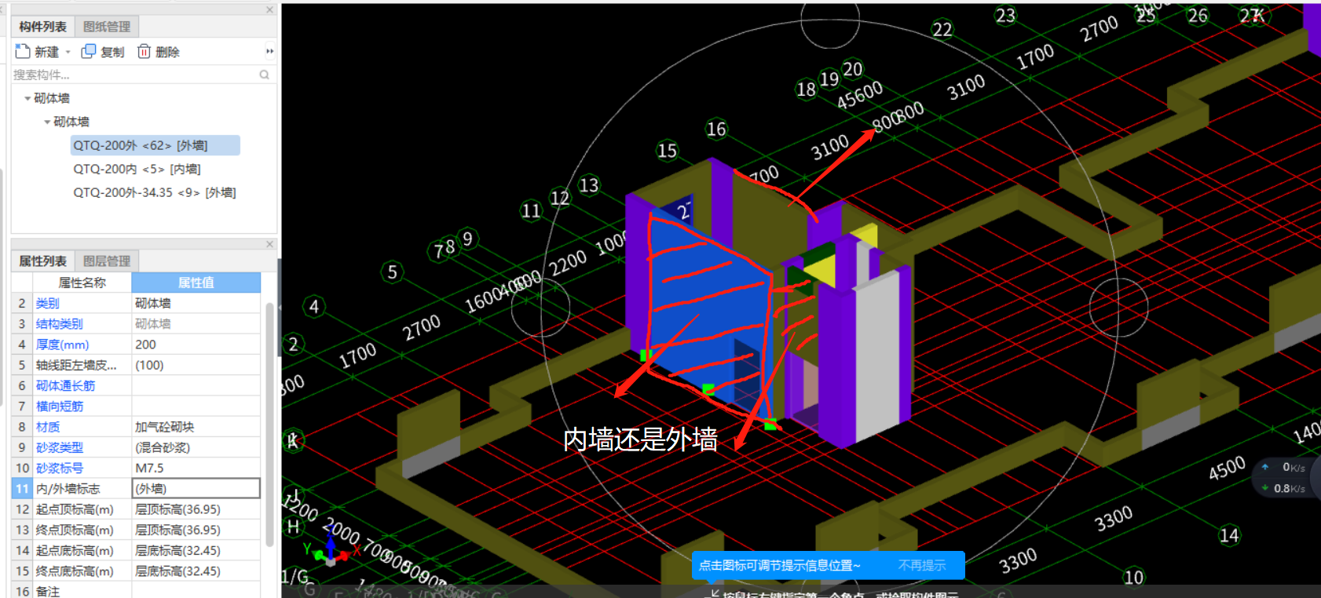This screenshot has height=598, width=1321.
Task: Click the 砌体通长筋 property link
Action: [65, 385]
